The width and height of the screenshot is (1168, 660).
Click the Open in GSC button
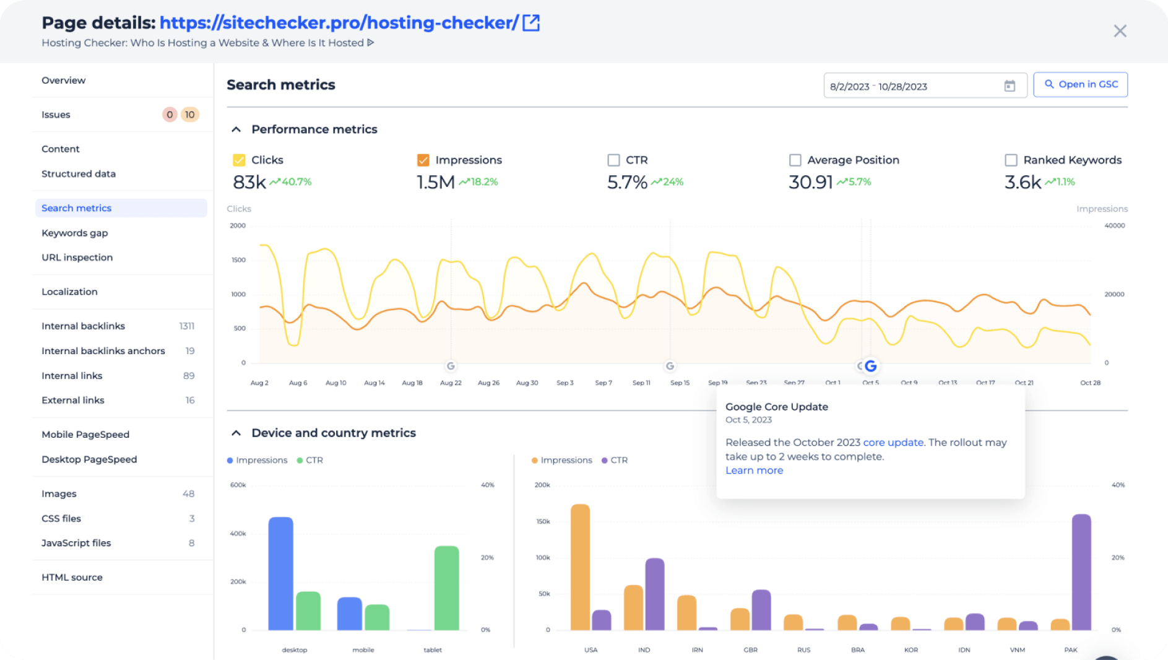point(1080,84)
